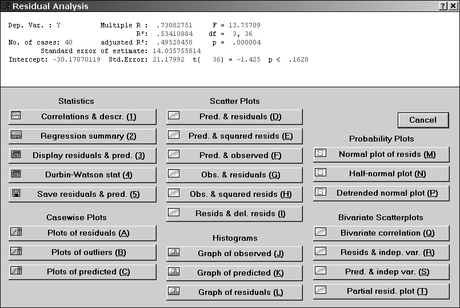Image resolution: width=460 pixels, height=308 pixels.
Task: Select adjusted R² value .49528458
Action: coord(174,42)
